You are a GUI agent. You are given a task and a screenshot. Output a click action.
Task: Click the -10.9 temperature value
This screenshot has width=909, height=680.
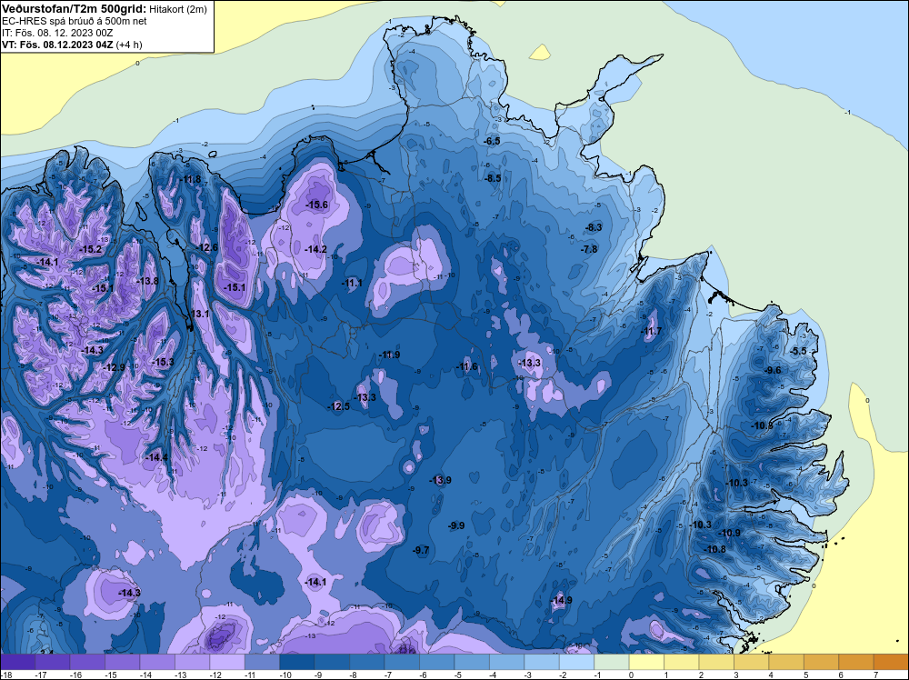tap(729, 533)
